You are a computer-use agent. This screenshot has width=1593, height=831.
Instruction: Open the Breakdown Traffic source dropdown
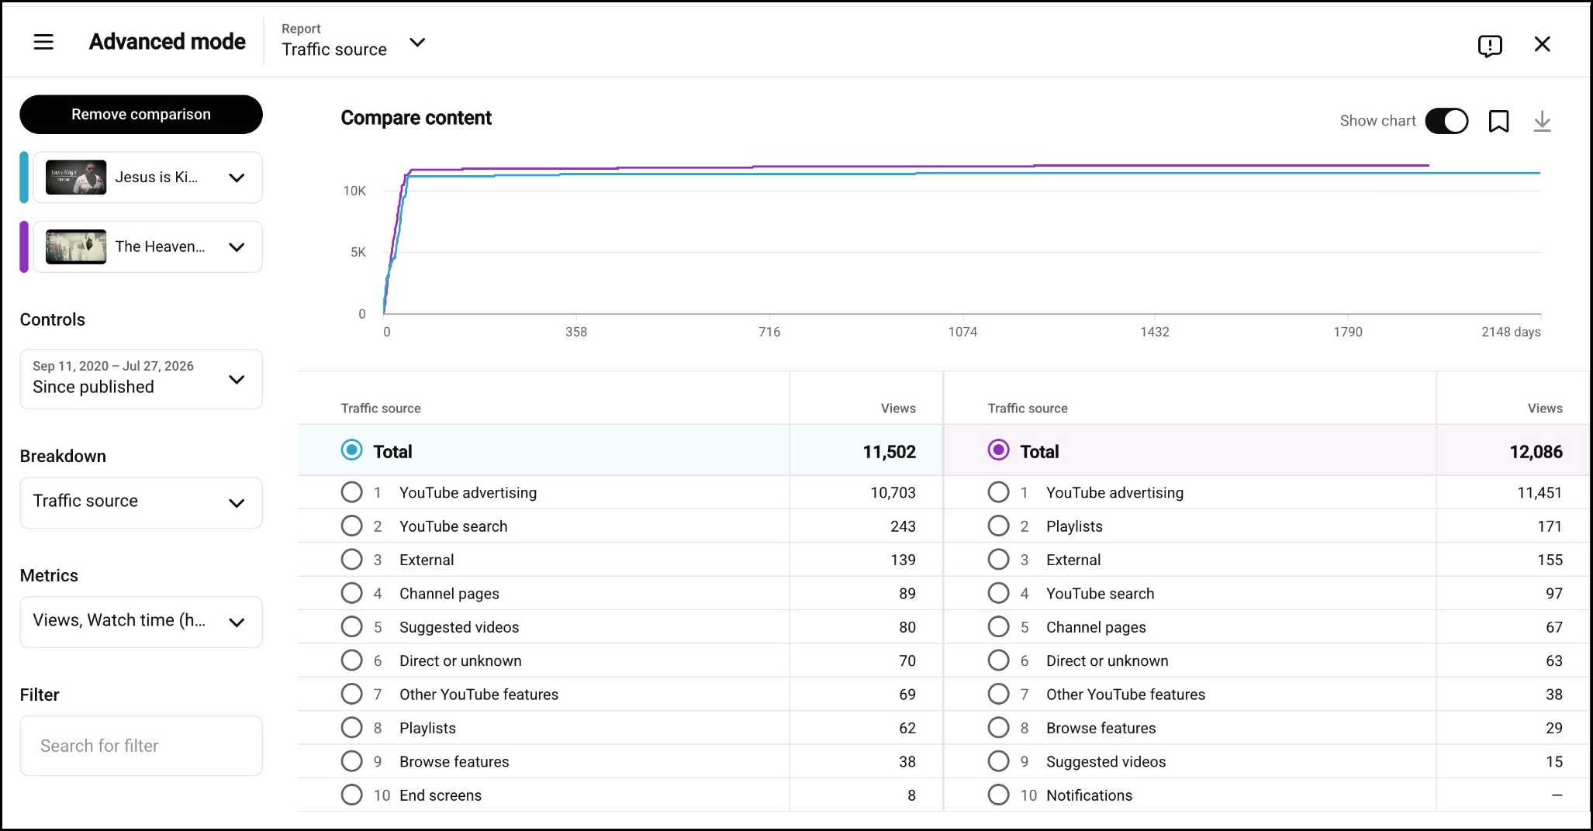(141, 502)
